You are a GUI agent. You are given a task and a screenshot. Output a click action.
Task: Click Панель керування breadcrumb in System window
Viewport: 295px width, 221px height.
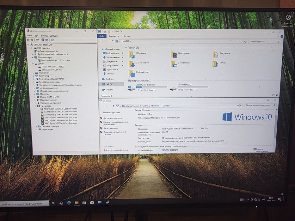pos(130,106)
